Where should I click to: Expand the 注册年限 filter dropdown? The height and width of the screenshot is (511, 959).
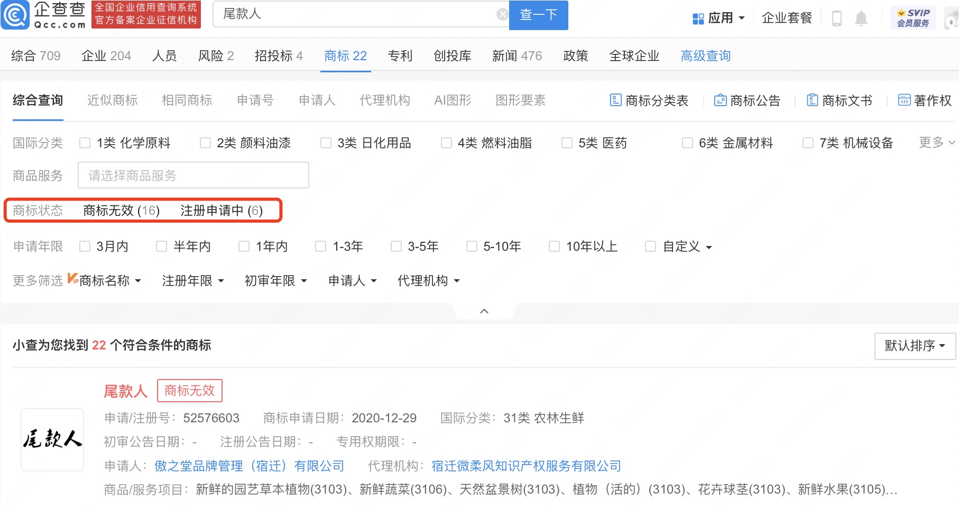tap(192, 280)
